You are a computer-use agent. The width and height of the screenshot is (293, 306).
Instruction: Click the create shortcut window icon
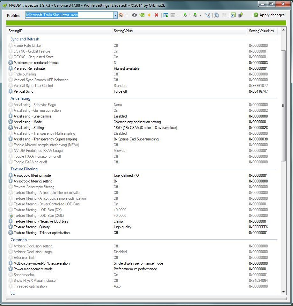pos(233,15)
